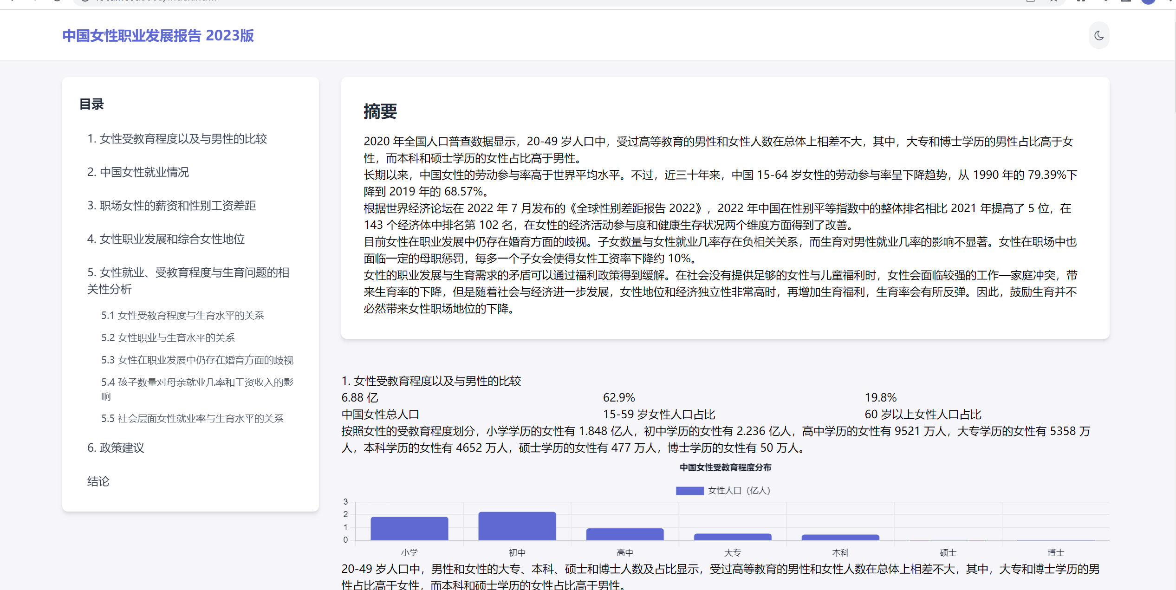The width and height of the screenshot is (1176, 590).
Task: Go to 5.5 社会层面女性就业率与生育水平的关系
Action: 192,418
